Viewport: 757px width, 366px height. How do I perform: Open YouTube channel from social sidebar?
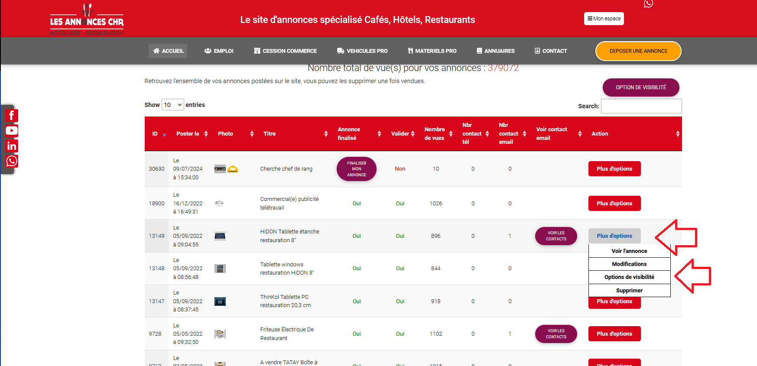pyautogui.click(x=12, y=131)
